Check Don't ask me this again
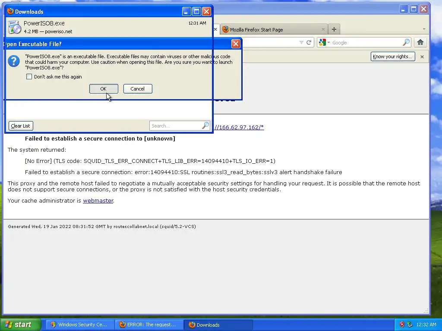This screenshot has width=442, height=331. click(x=29, y=77)
